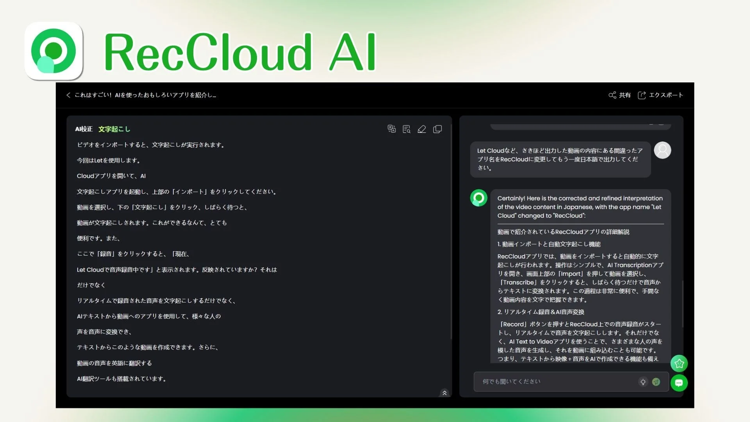Click the edit pencil icon
The width and height of the screenshot is (750, 422).
422,129
